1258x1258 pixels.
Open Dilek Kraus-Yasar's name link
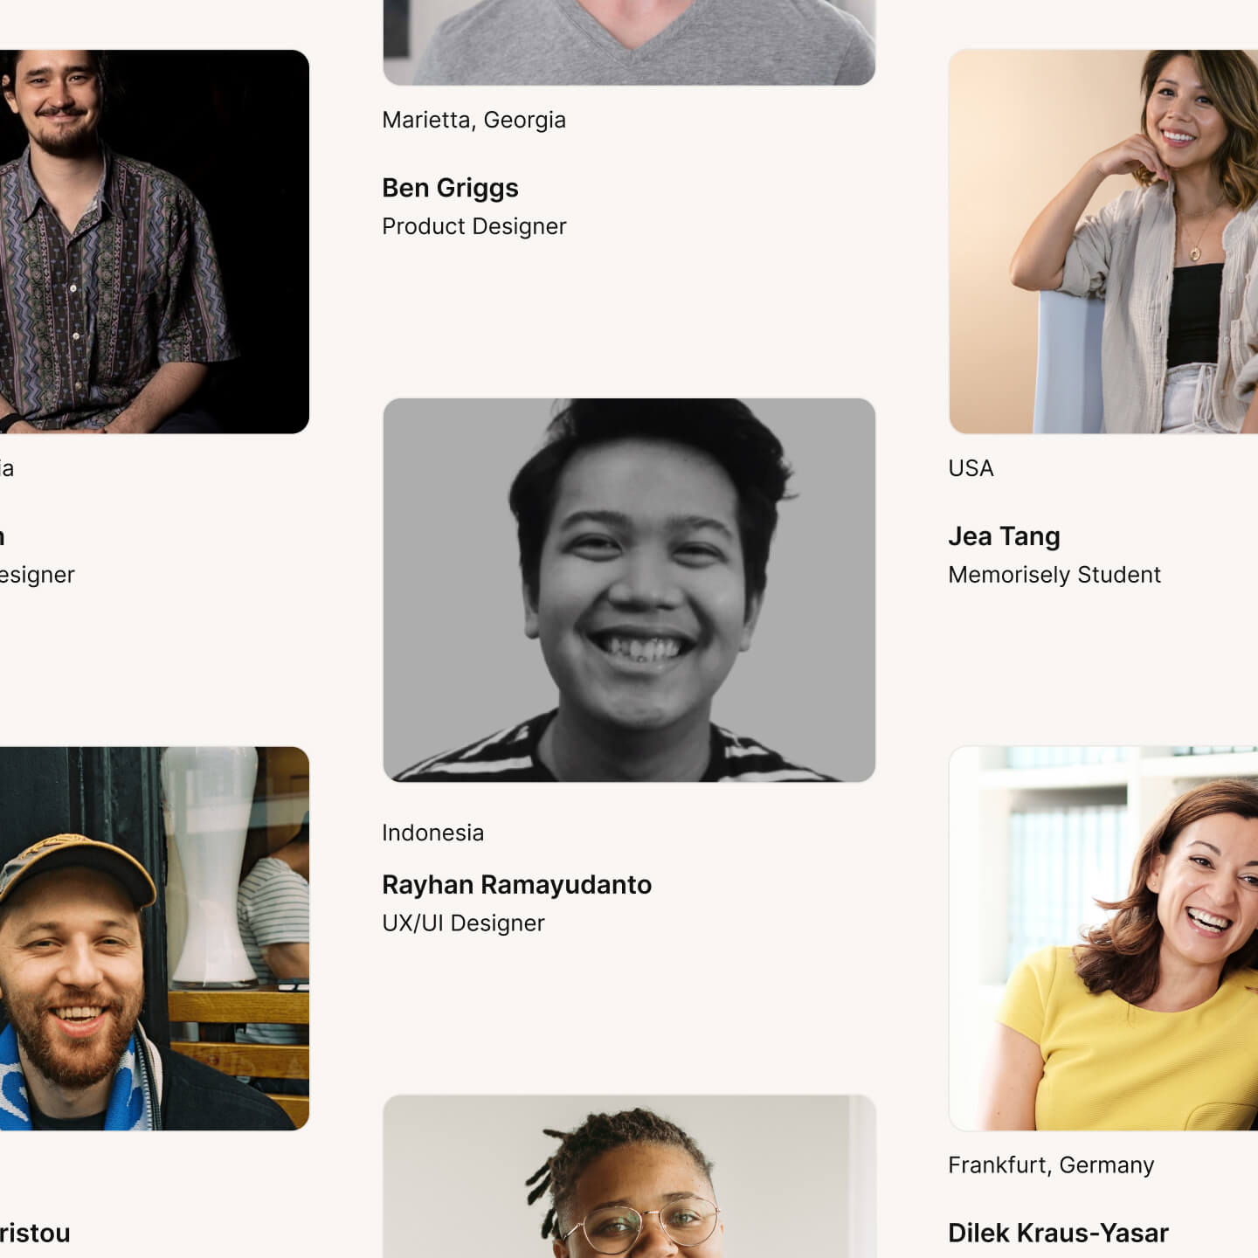pyautogui.click(x=1058, y=1233)
